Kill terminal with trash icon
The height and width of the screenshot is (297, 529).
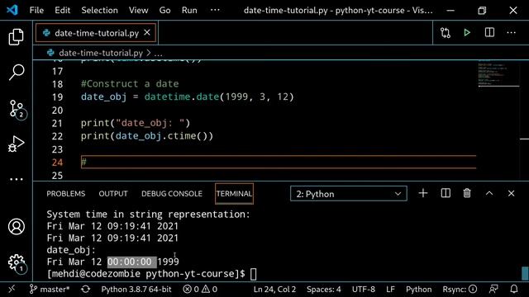pos(467,193)
